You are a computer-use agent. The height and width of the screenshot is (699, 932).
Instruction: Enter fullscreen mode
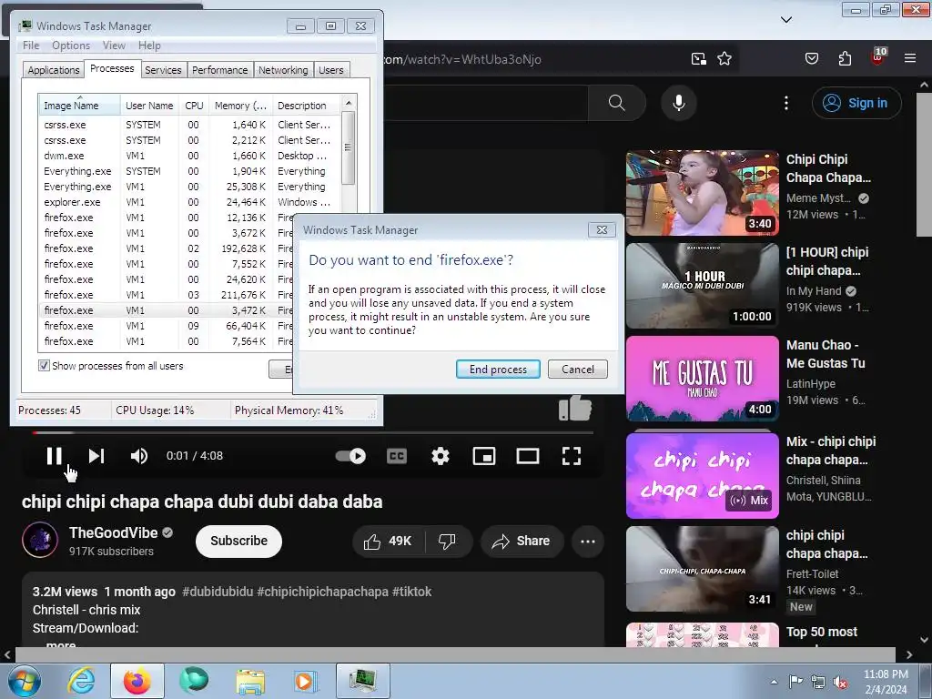coord(572,456)
